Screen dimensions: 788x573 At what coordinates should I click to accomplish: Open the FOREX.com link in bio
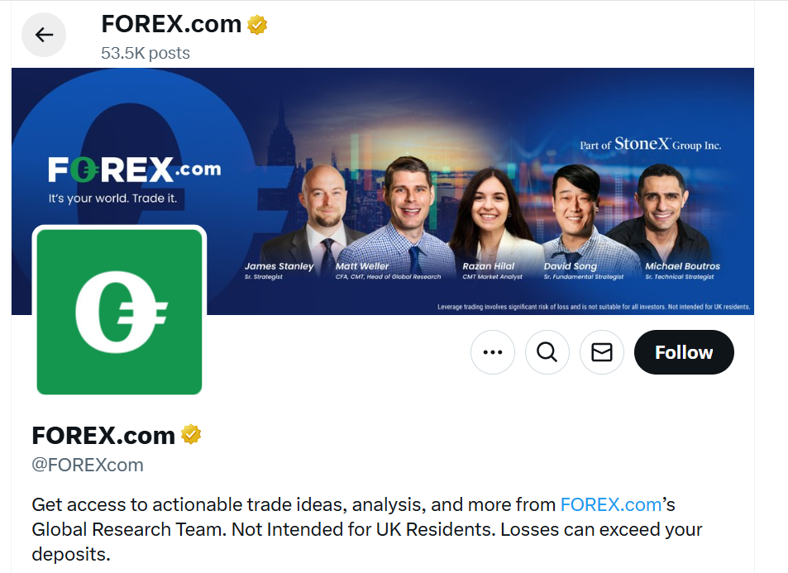610,504
